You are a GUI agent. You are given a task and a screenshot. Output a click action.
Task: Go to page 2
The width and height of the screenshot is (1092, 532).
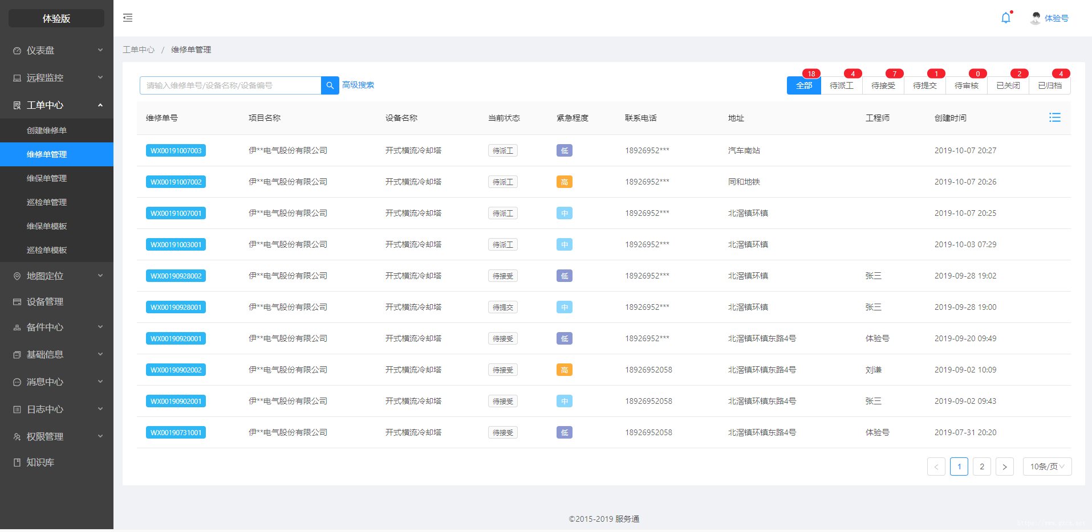982,466
